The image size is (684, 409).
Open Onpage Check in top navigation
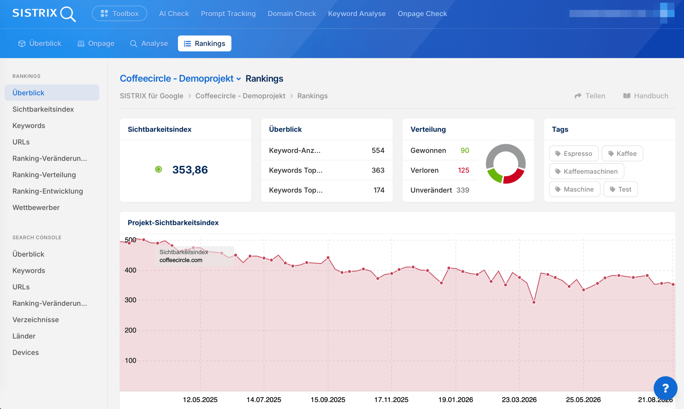tap(422, 14)
